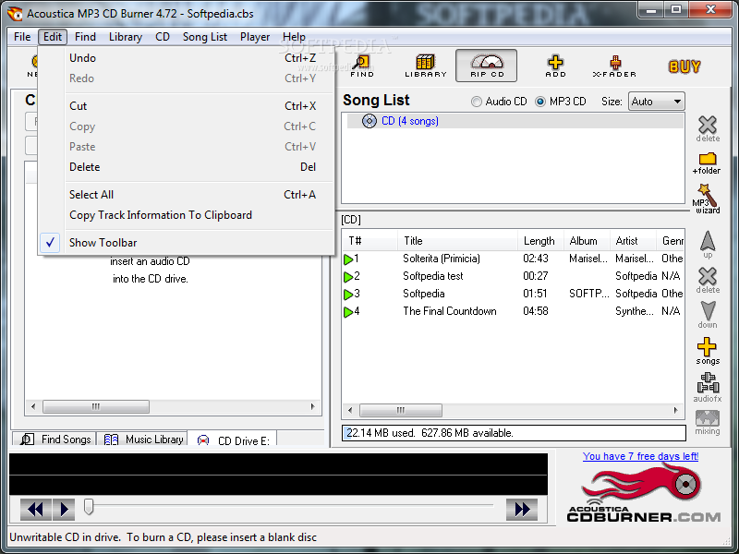This screenshot has width=739, height=554.
Task: Open the Song List menu
Action: (205, 37)
